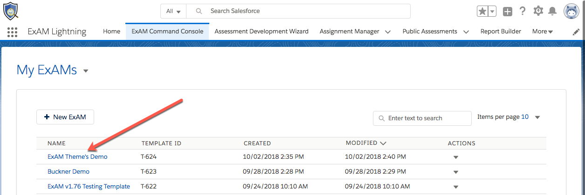Switch to the Assessment Development Wizard tab
Image resolution: width=585 pixels, height=195 pixels.
[262, 32]
